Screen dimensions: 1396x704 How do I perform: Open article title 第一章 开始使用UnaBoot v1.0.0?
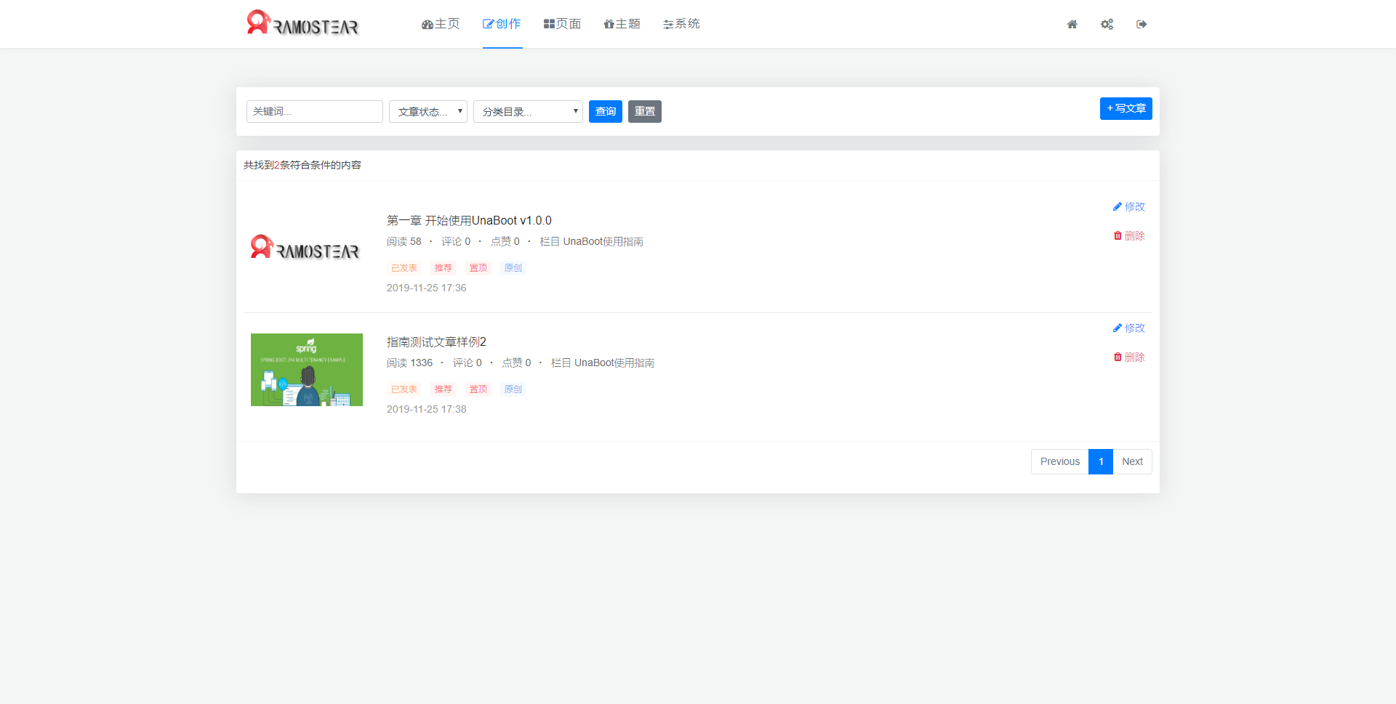pos(469,220)
